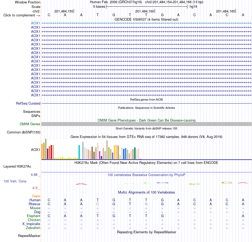Open Publications: Sequences in Scientific Articles title
This screenshot has height=242, width=252.
(x=146, y=108)
